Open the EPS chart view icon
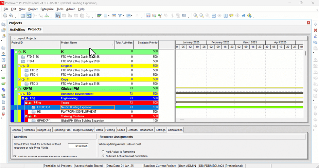The width and height of the screenshot is (319, 168). coord(46,16)
